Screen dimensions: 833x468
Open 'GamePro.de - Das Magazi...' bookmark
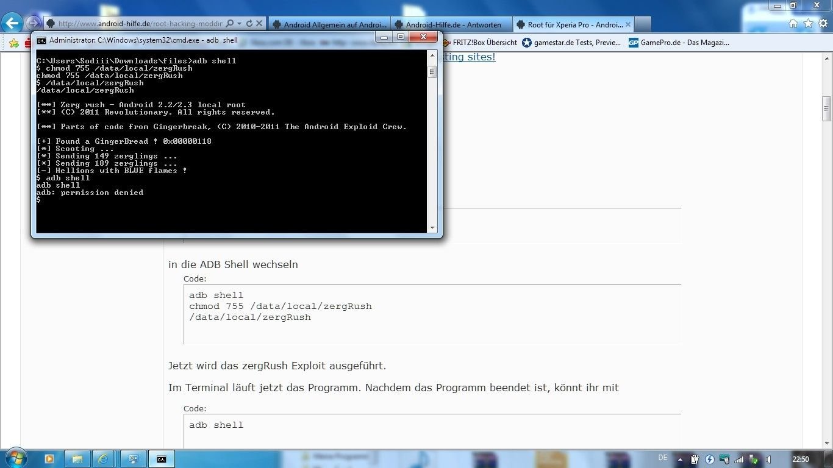[679, 43]
